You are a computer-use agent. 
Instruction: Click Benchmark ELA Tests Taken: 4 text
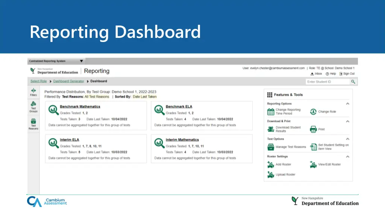176,119
